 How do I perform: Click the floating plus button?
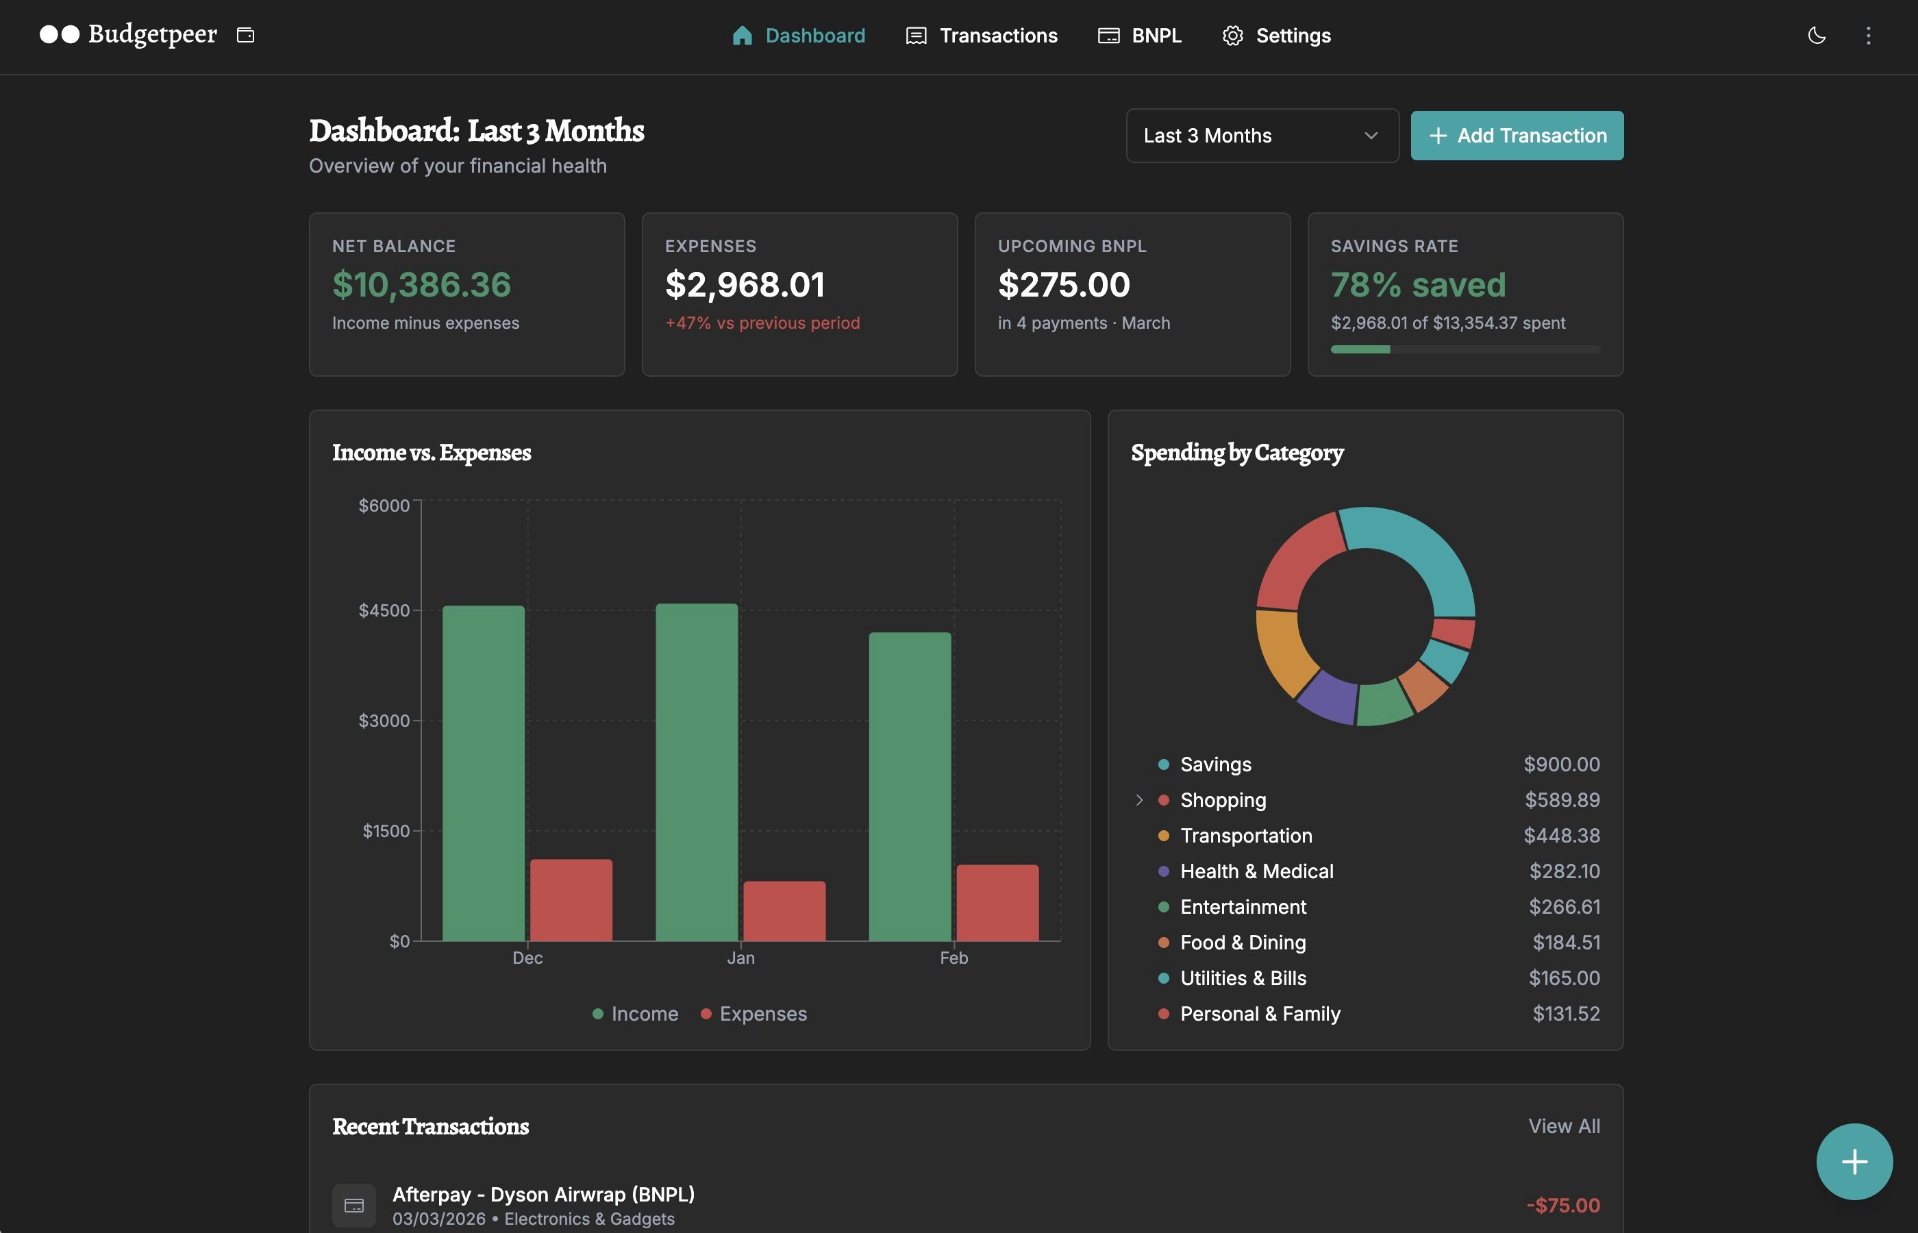point(1854,1162)
